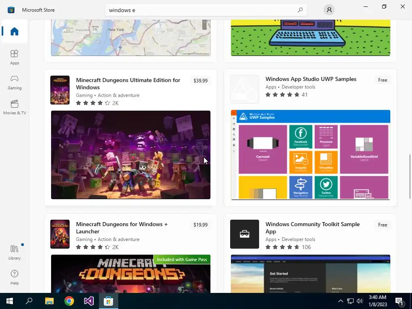Click the Community Toolkit Get Started screenshot
Viewport: 412px width, 309px height.
[311, 274]
